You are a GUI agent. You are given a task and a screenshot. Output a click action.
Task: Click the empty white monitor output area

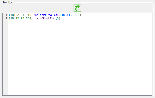[80, 57]
